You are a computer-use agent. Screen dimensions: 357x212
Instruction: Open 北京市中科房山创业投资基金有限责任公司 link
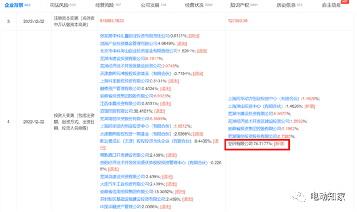(139, 51)
